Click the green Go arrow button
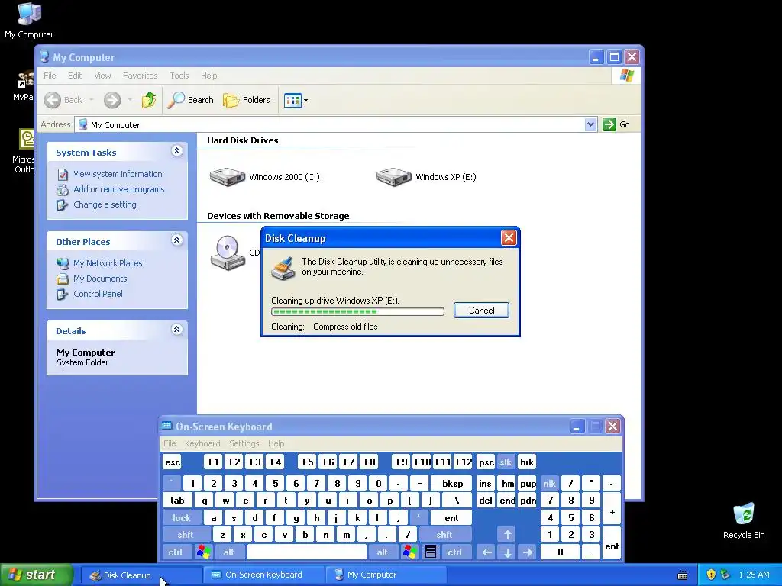Screen dimensions: 782x586 click(x=609, y=124)
